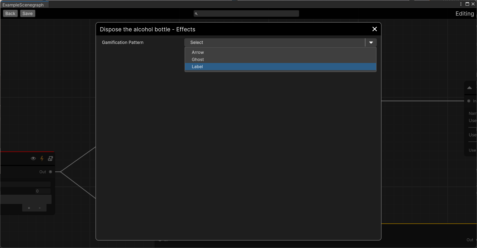Image resolution: width=477 pixels, height=248 pixels.
Task: Click the In port on the right node
Action: point(469,101)
